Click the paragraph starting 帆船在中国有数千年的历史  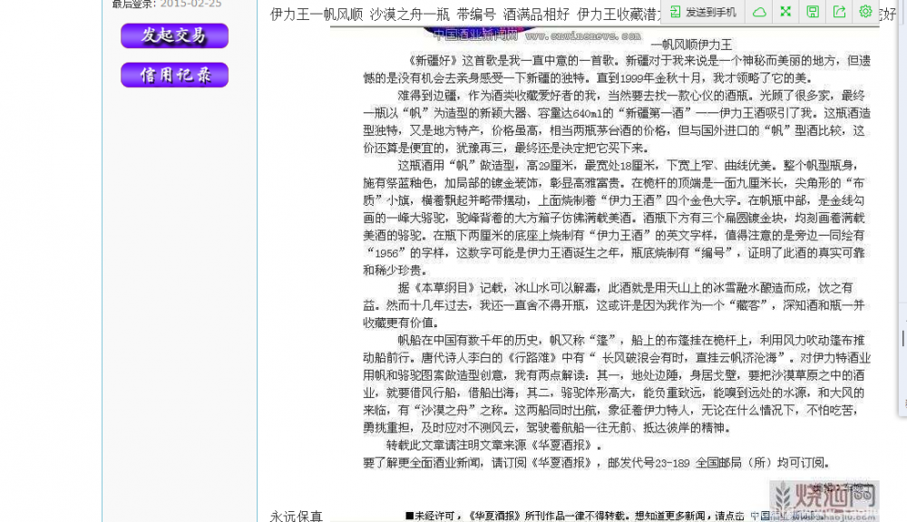coord(617,384)
